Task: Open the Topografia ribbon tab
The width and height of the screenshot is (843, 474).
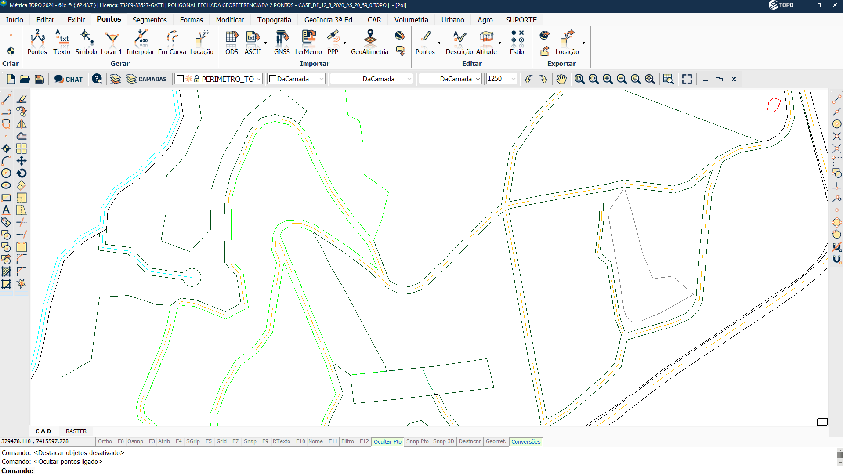Action: [274, 20]
